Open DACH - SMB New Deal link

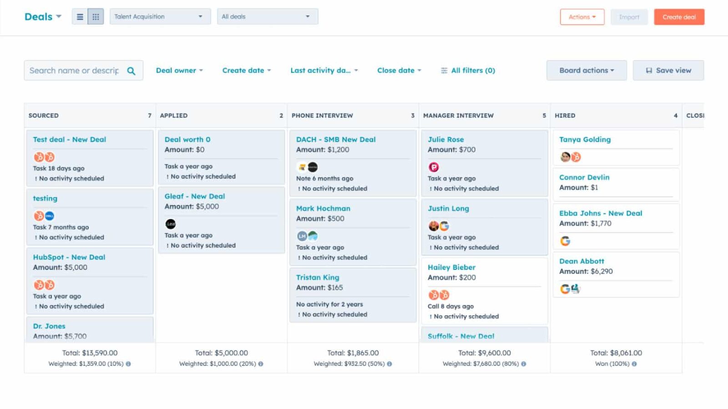[336, 140]
